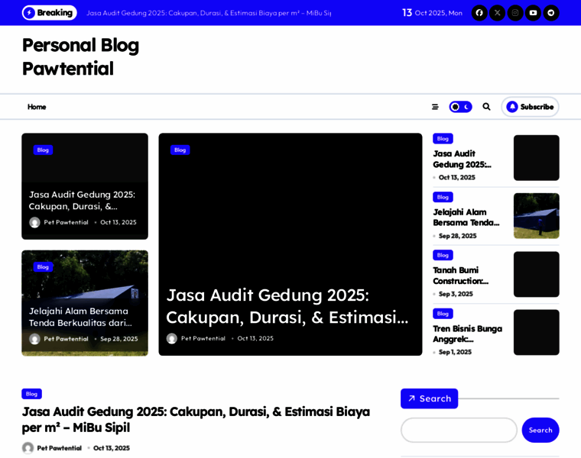
Task: Click the search magnifier icon in navbar
Action: 486,107
